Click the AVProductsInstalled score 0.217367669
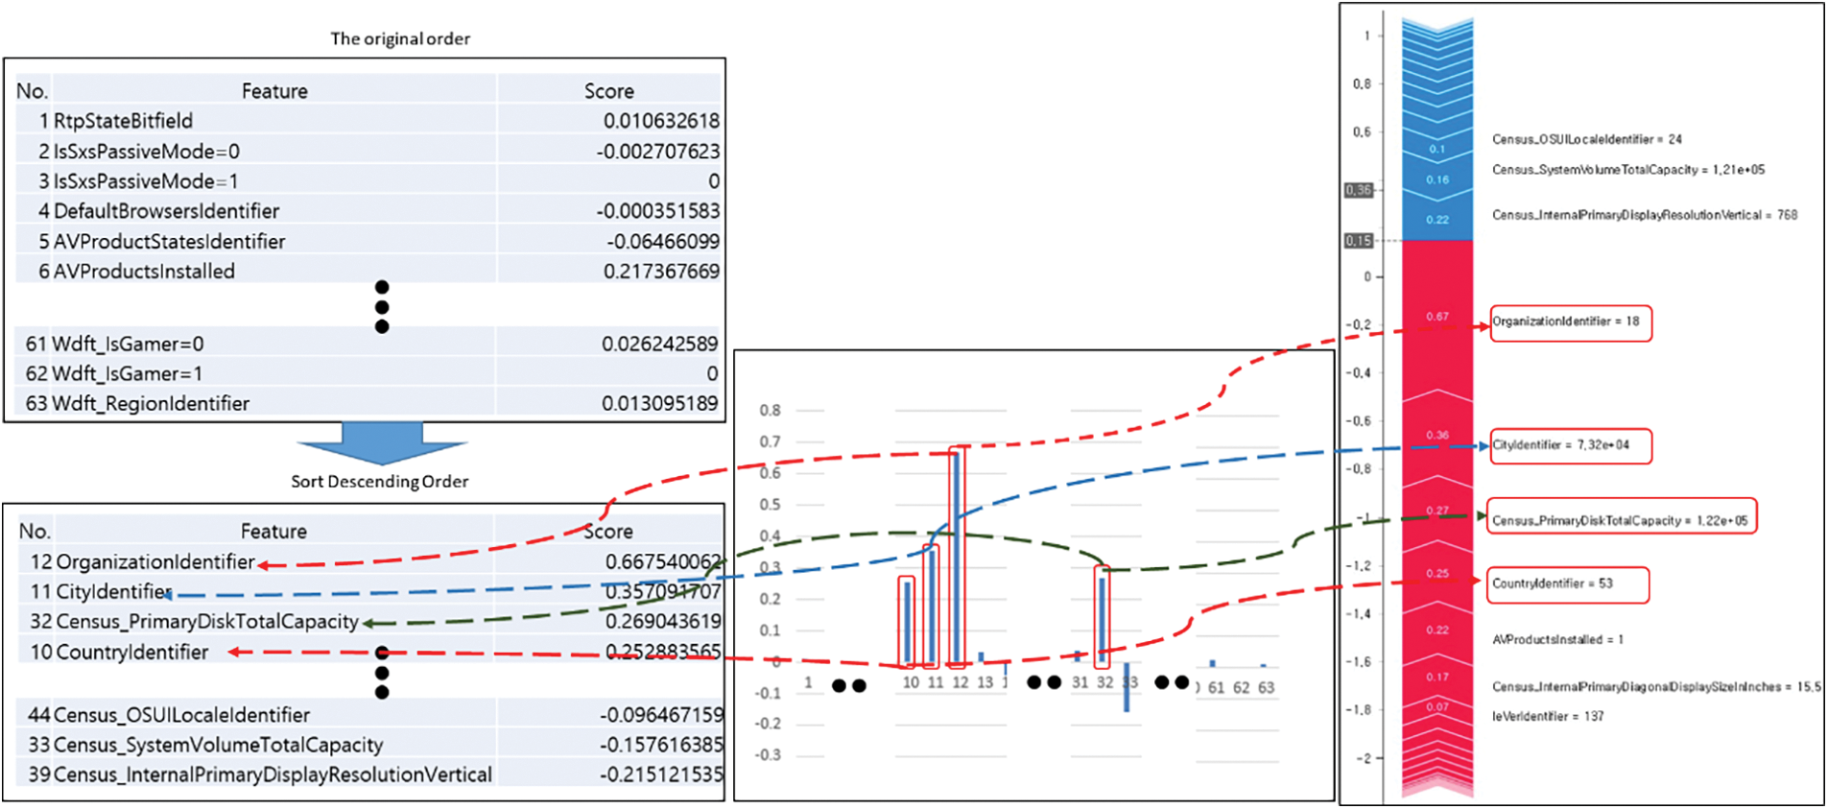 660,272
